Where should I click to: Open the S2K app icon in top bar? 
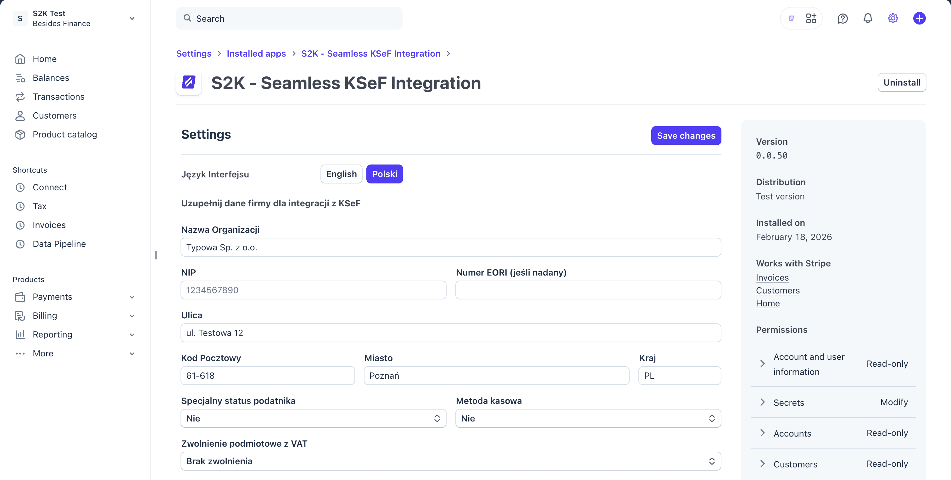(x=791, y=18)
